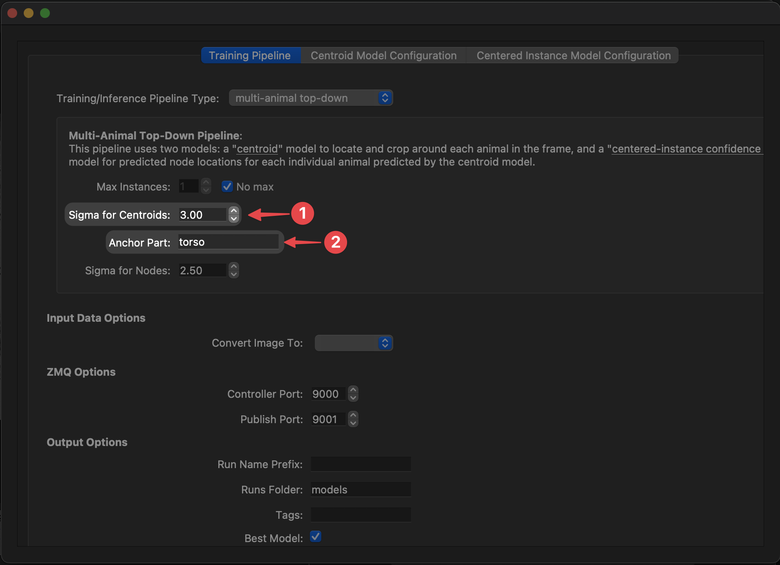Uncheck the No max checkbox
The image size is (780, 565).
pyautogui.click(x=227, y=186)
